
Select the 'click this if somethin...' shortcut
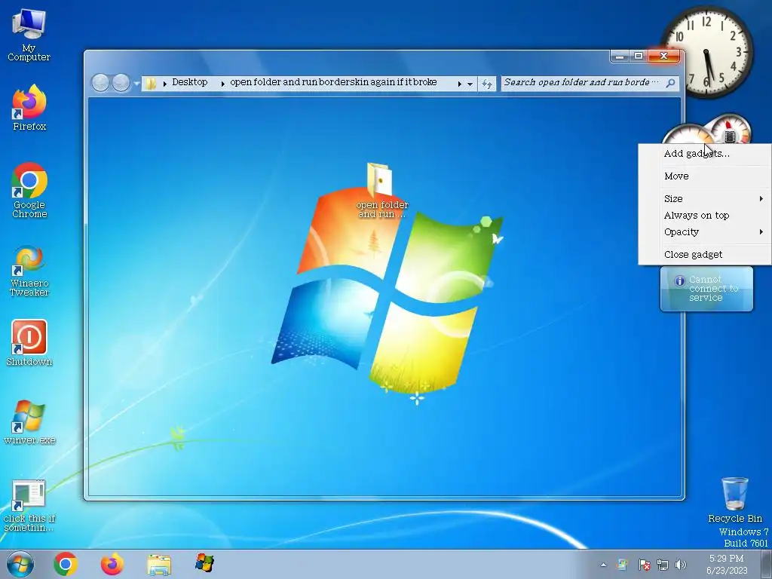29,505
